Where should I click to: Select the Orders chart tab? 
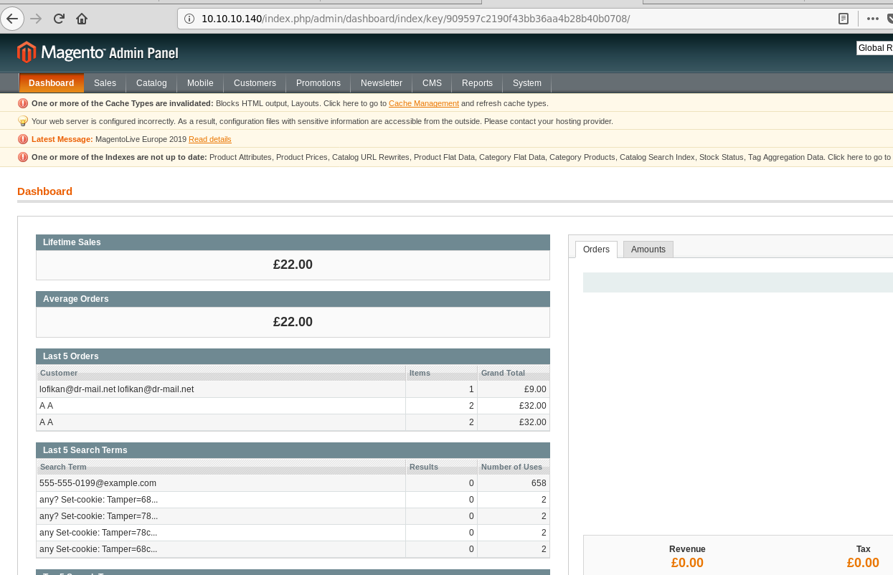[x=596, y=250]
